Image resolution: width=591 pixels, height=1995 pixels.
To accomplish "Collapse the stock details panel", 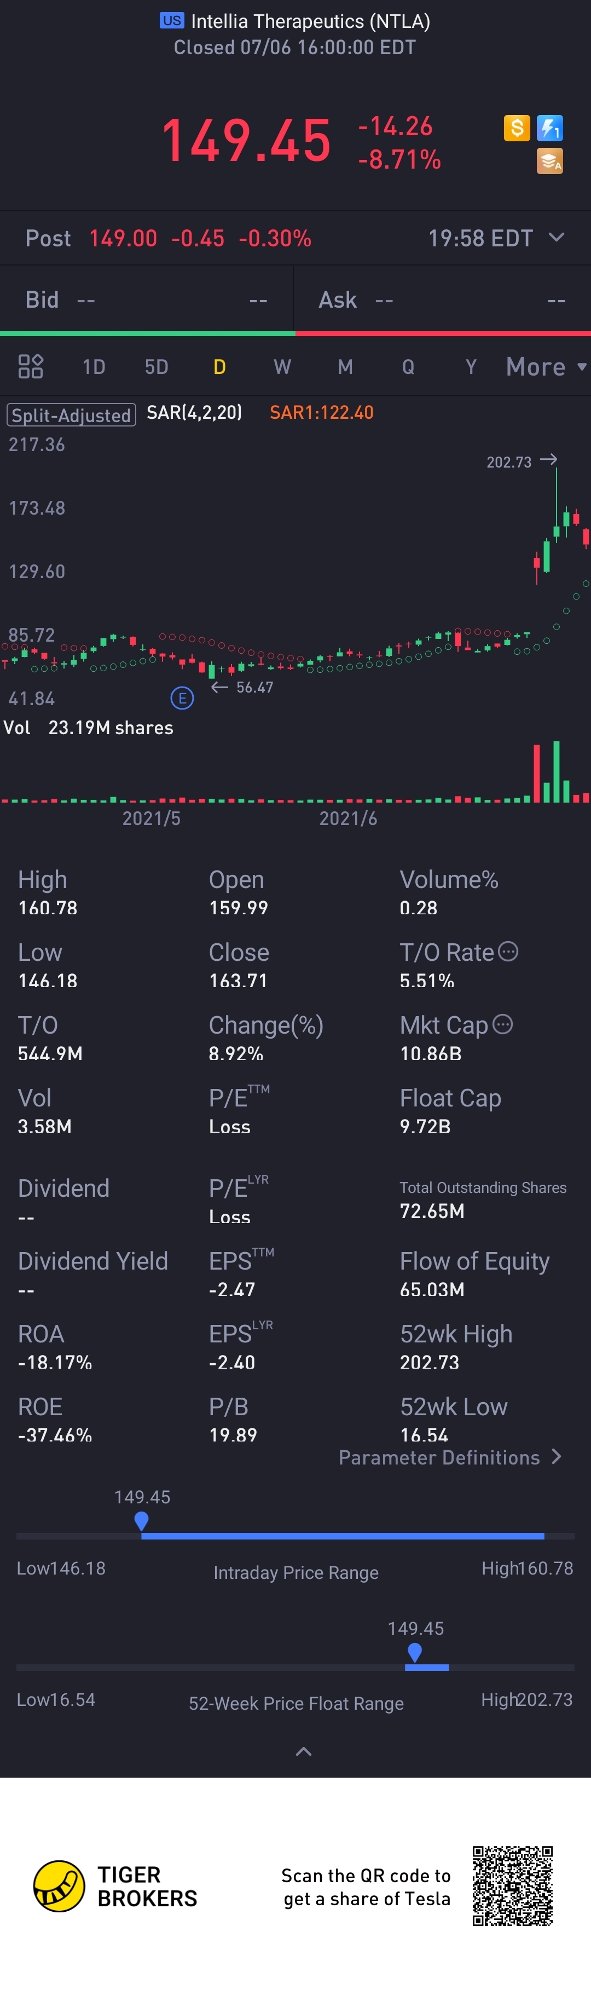I will pos(304,1751).
